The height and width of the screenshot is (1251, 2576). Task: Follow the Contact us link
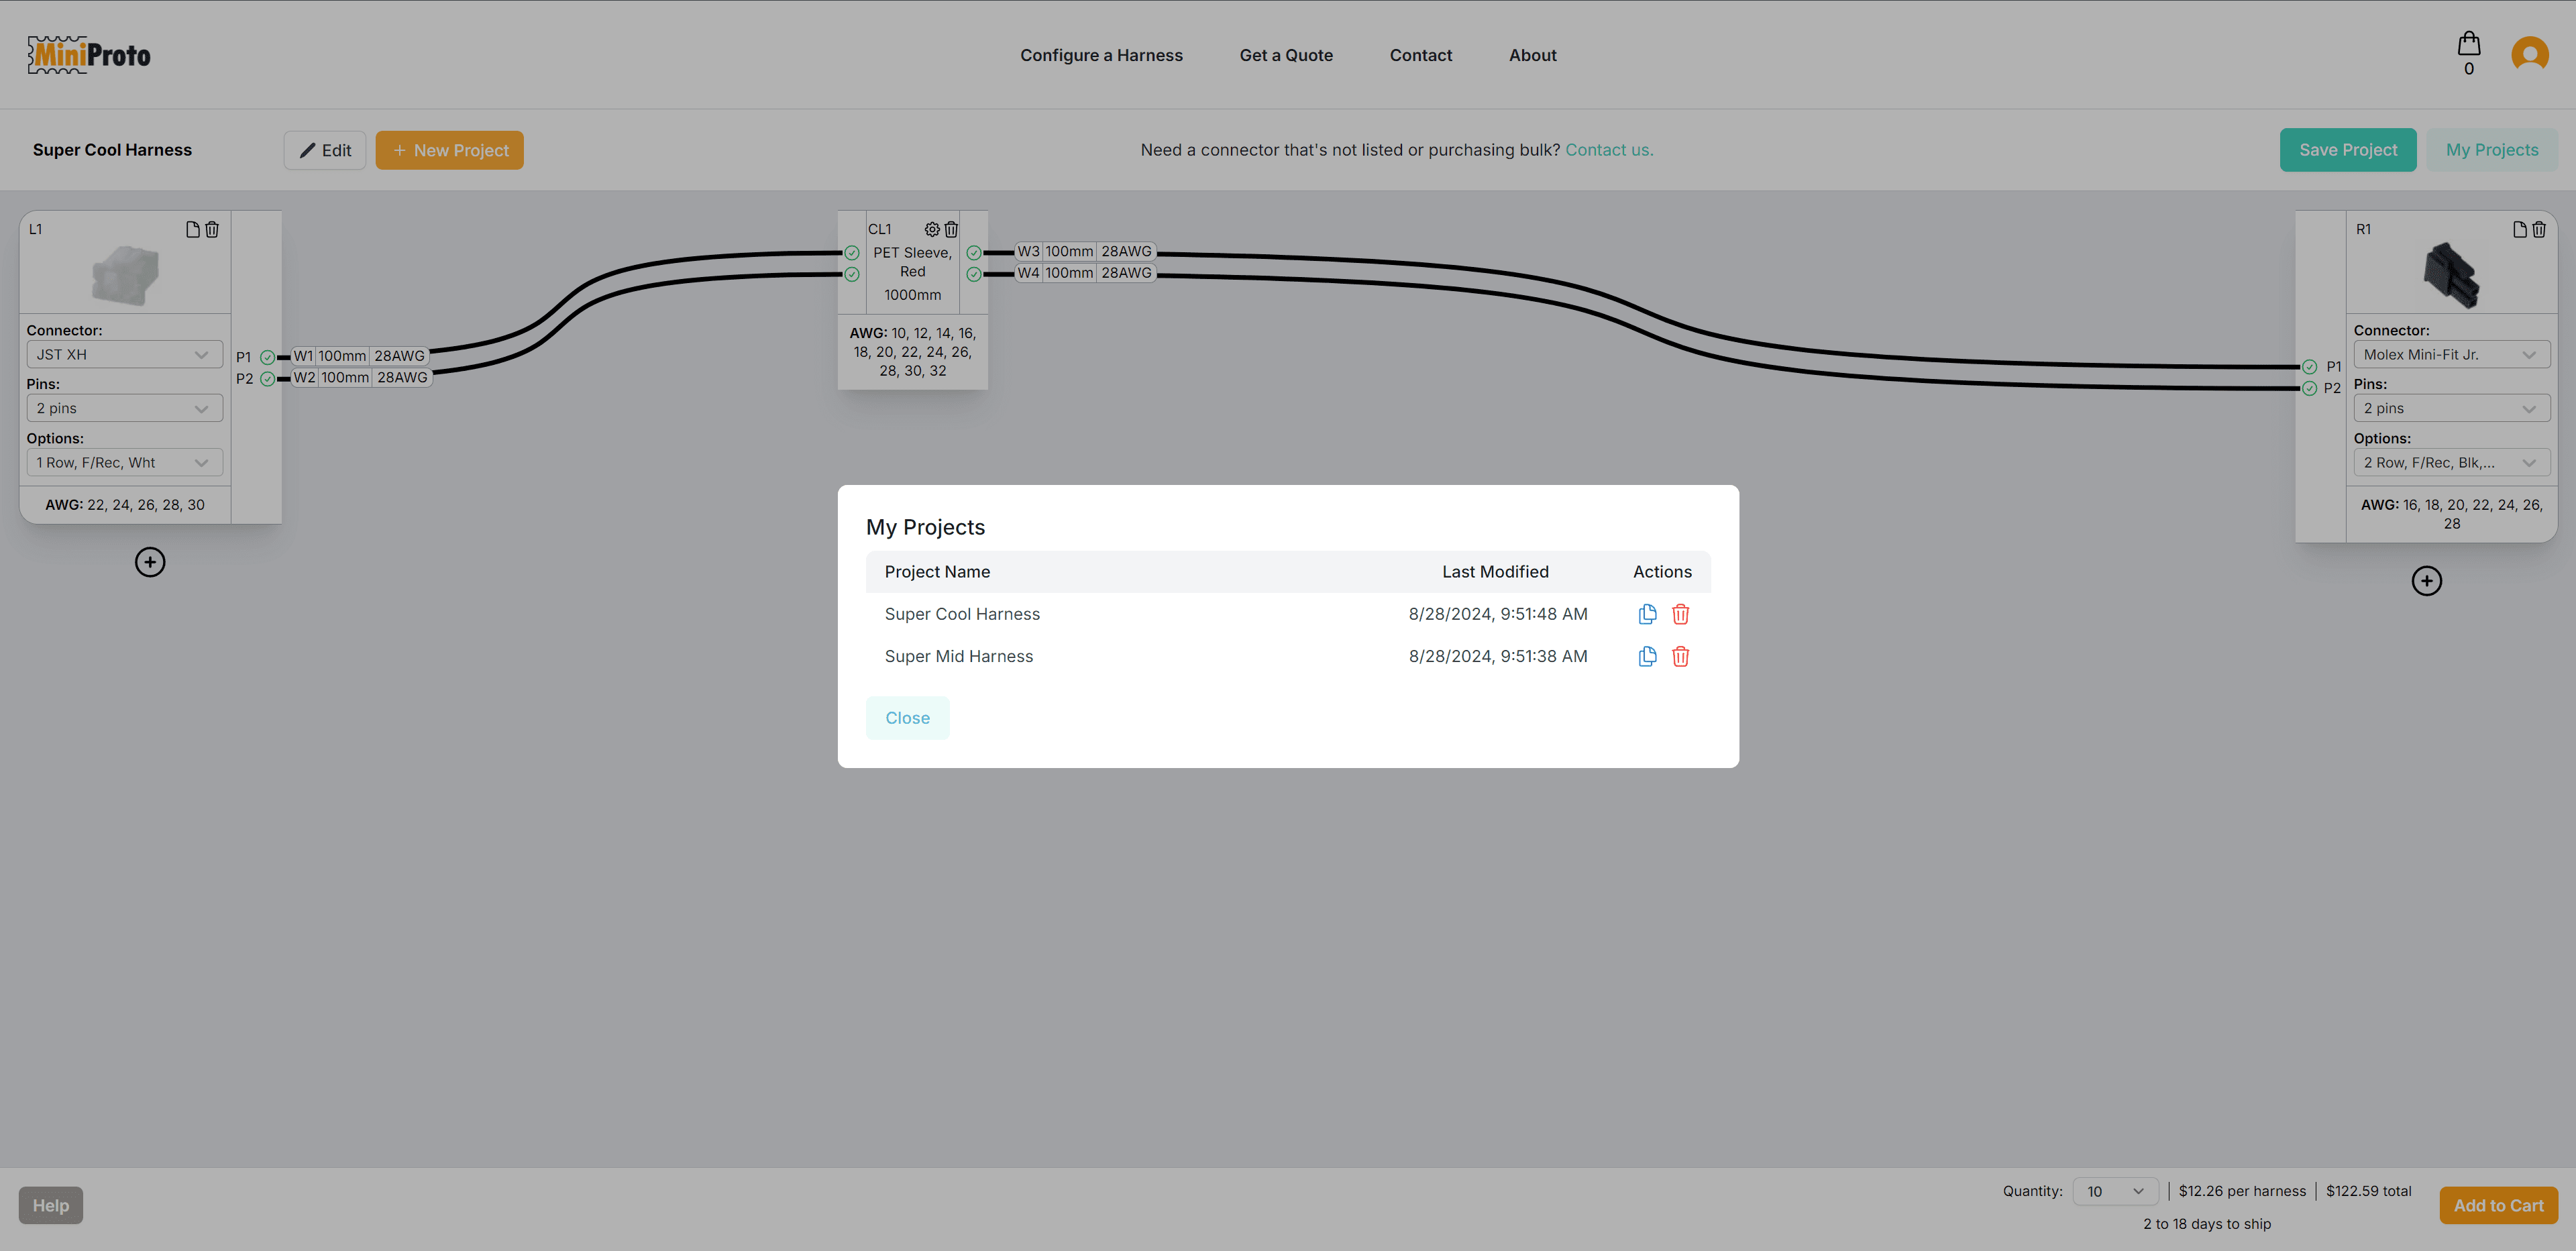pyautogui.click(x=1609, y=150)
